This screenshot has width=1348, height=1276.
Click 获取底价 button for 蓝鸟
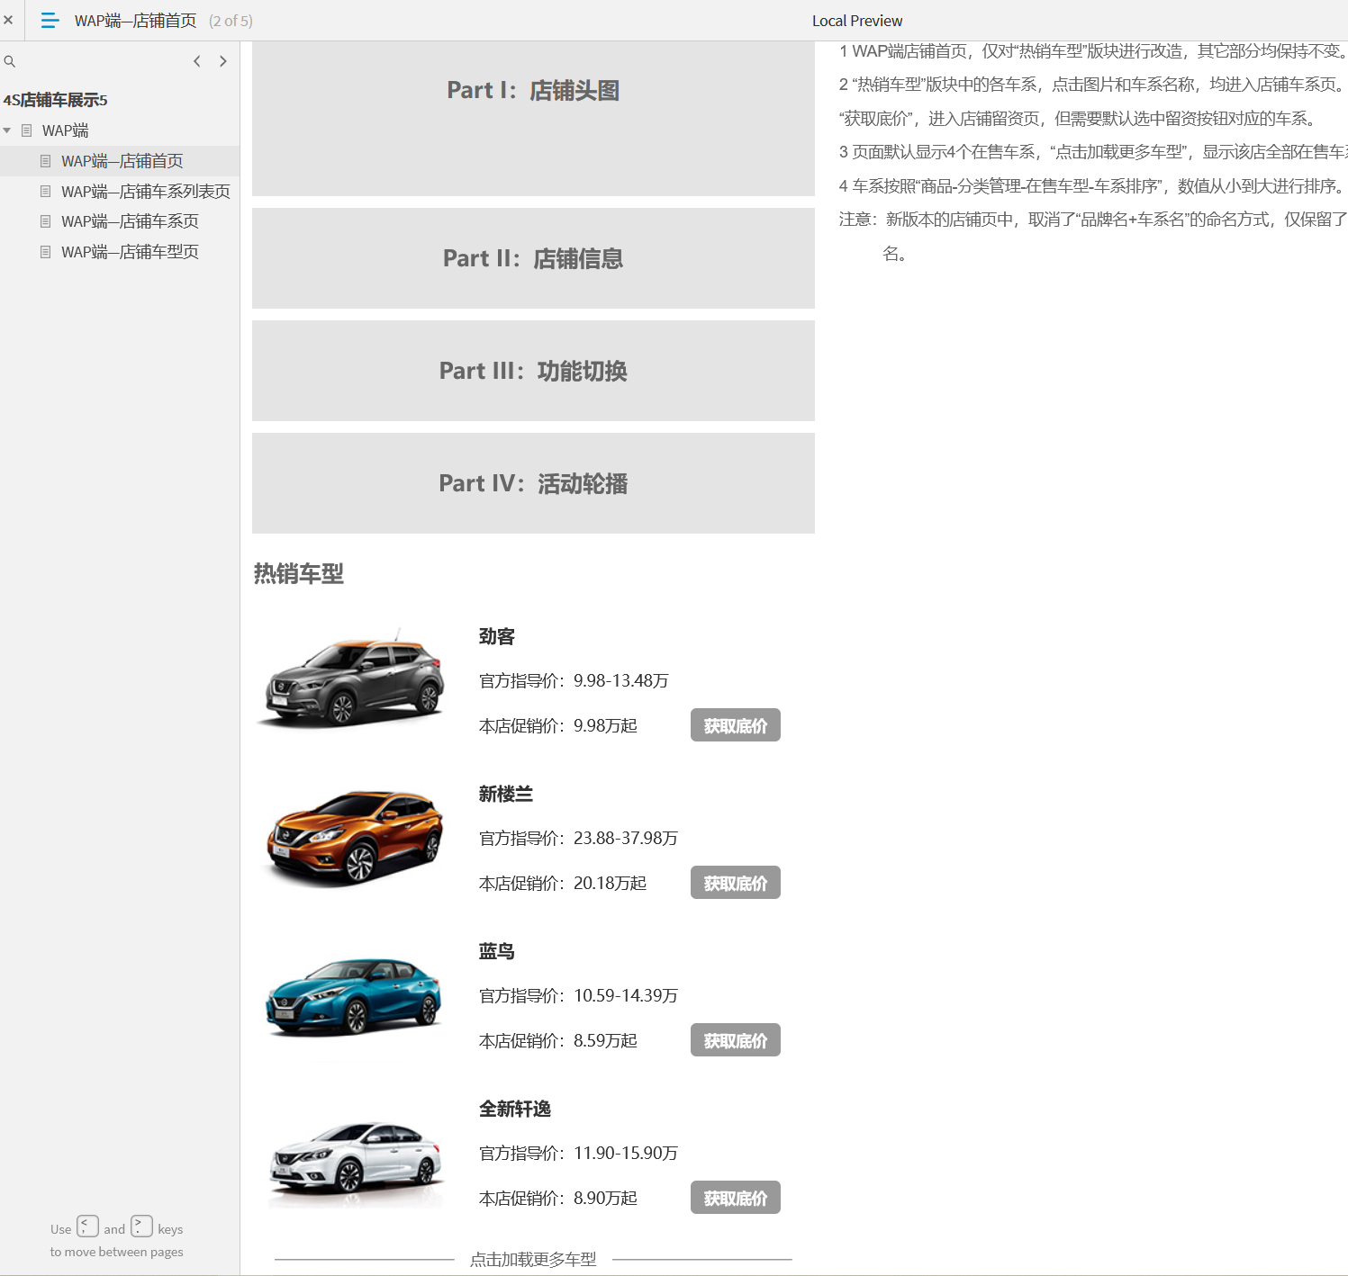pos(736,1040)
